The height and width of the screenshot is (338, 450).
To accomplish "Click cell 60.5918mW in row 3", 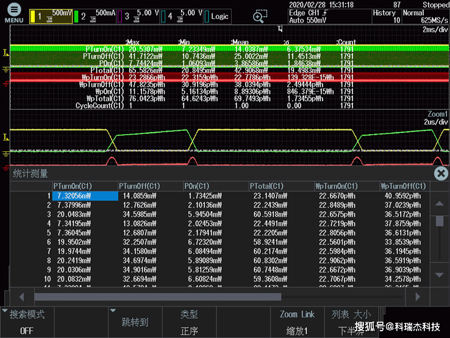I will [x=270, y=215].
